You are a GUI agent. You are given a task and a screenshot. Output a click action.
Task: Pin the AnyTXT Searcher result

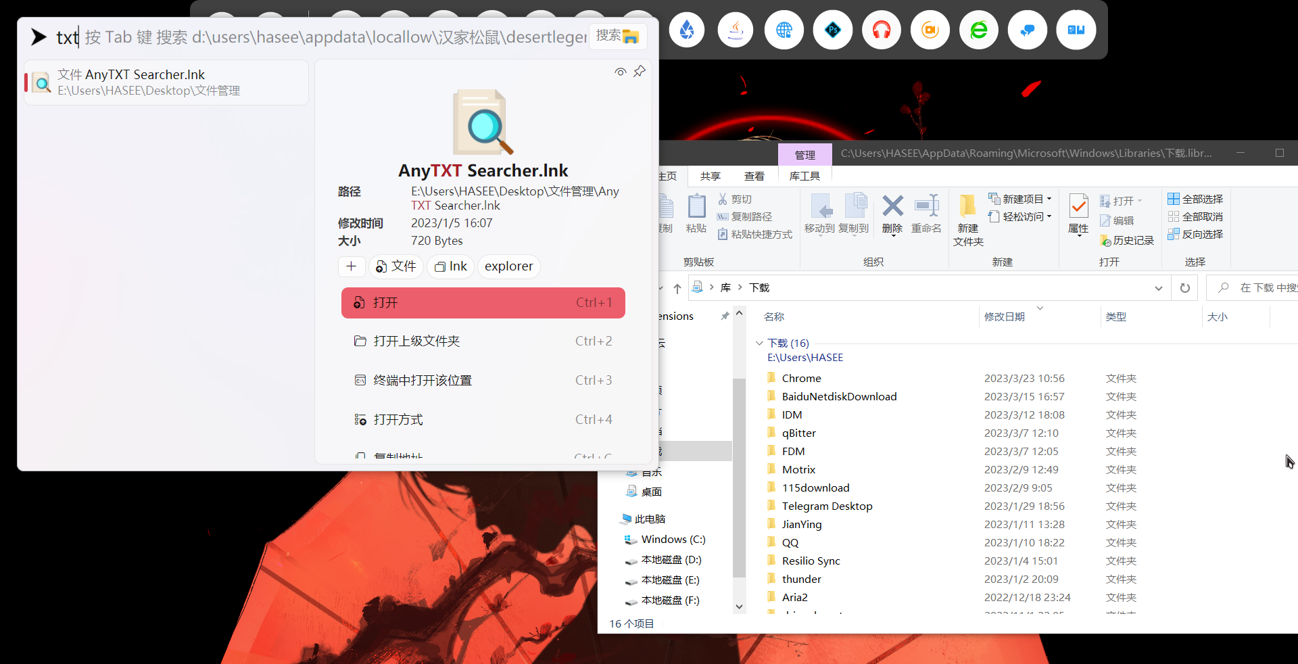point(640,71)
